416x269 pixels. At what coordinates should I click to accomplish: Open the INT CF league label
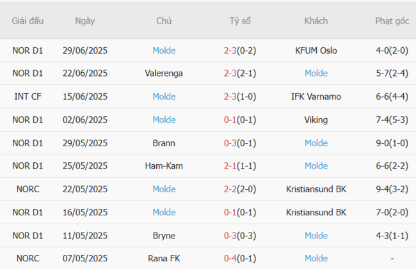[28, 96]
